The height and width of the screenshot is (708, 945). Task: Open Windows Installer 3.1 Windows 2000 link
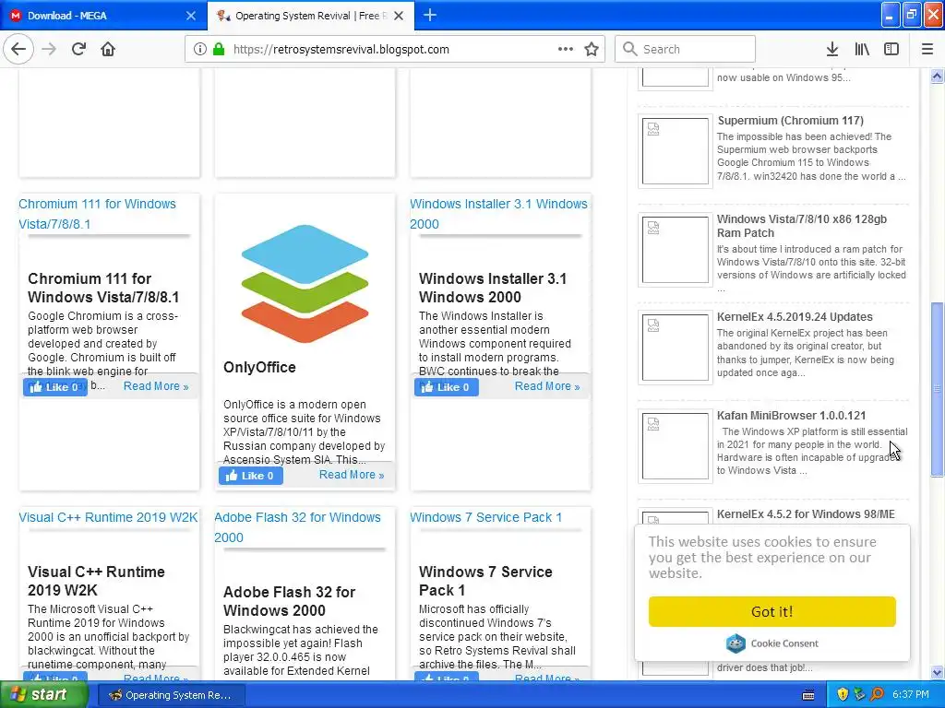[498, 214]
